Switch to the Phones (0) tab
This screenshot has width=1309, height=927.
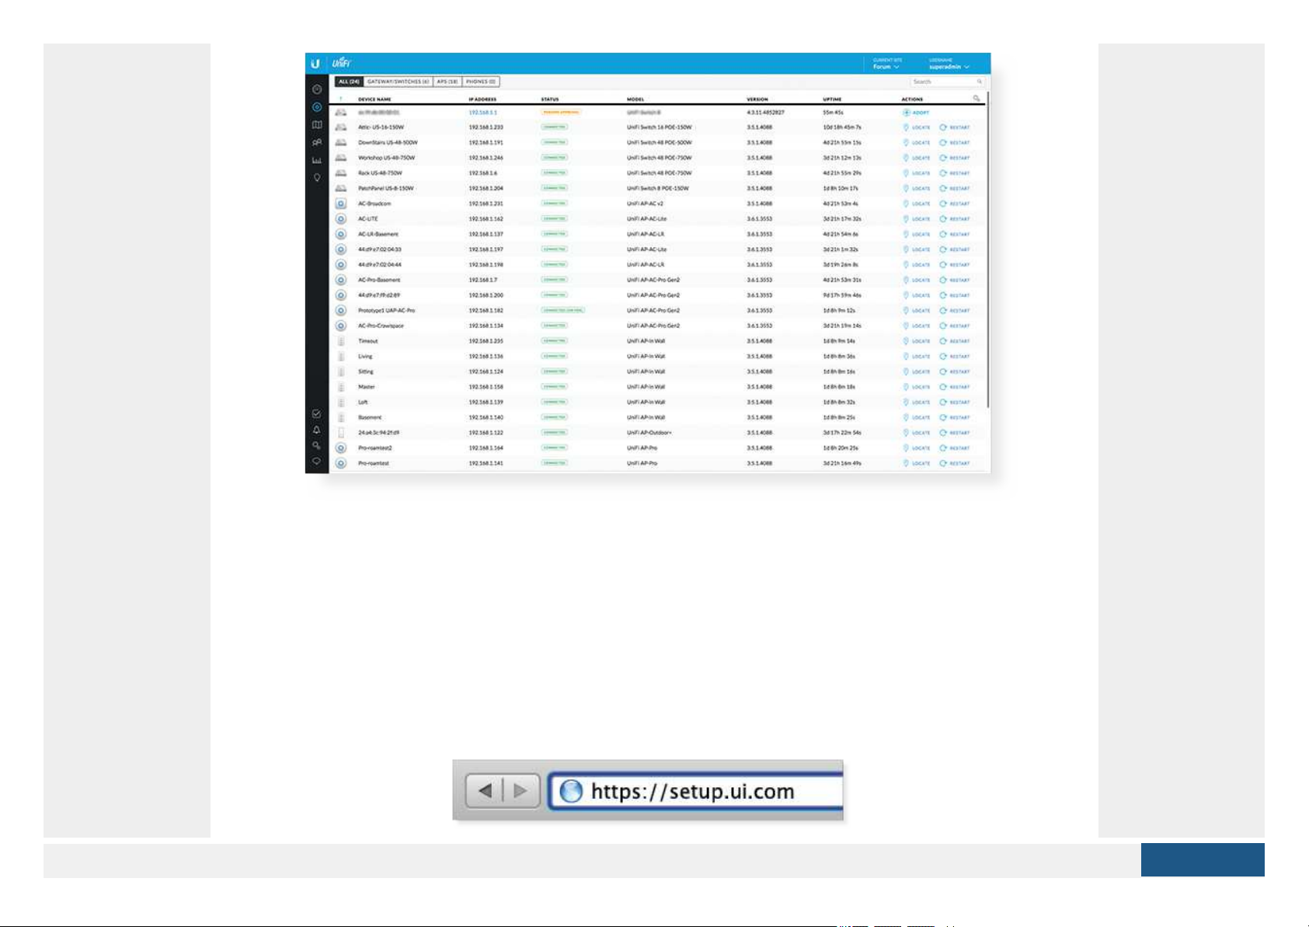point(482,82)
